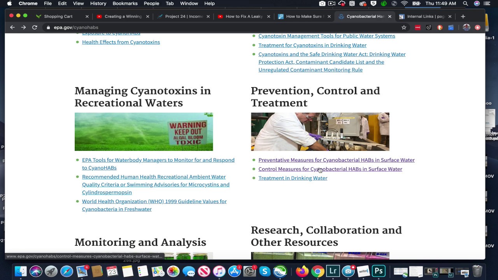Close the Cyanobacterial tab

pos(389,16)
